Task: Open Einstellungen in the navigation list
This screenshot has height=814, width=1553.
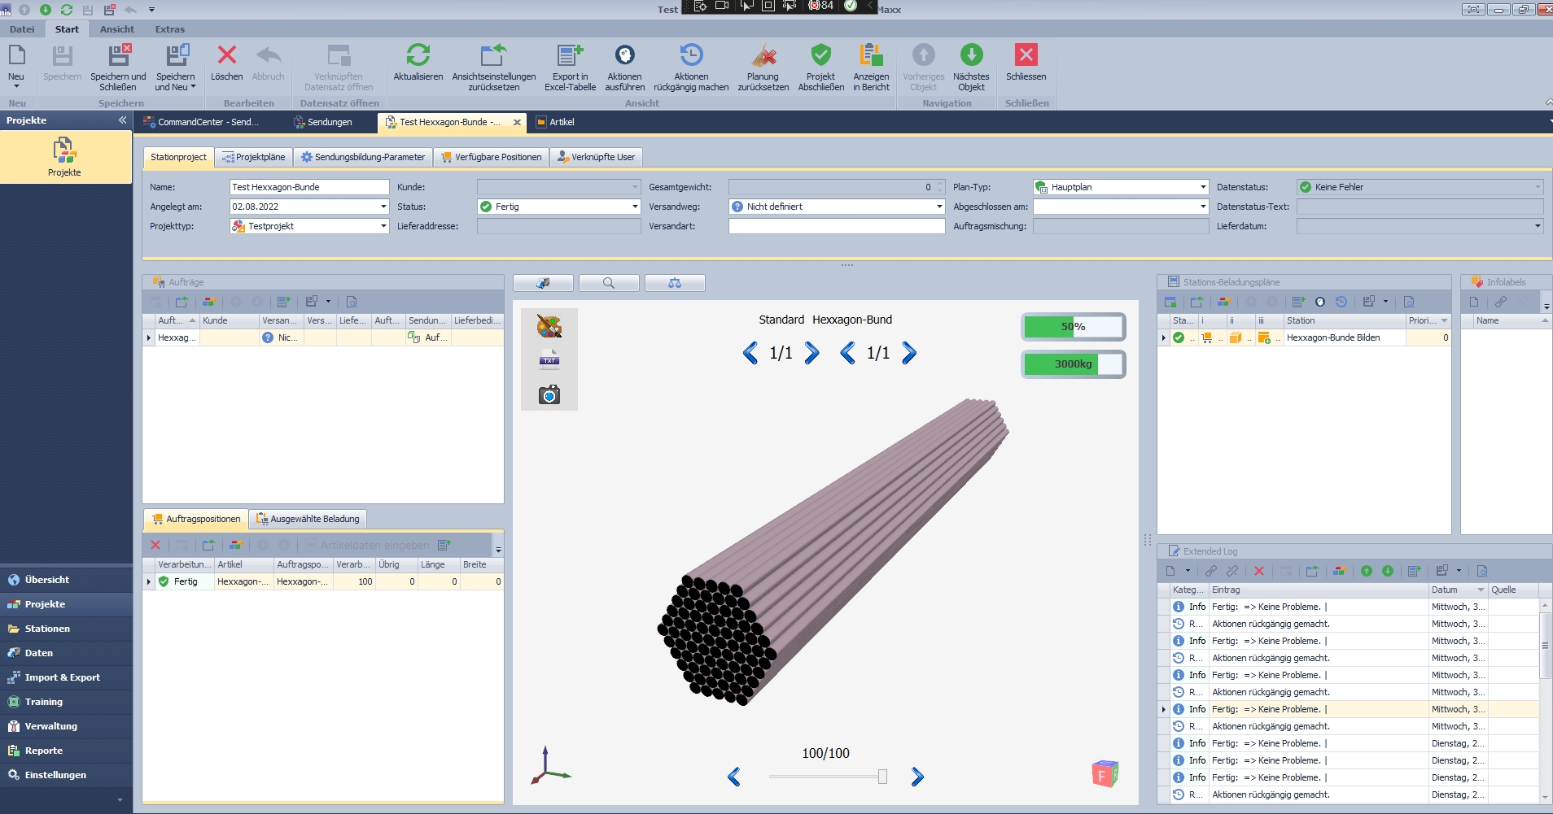Action: [66, 775]
